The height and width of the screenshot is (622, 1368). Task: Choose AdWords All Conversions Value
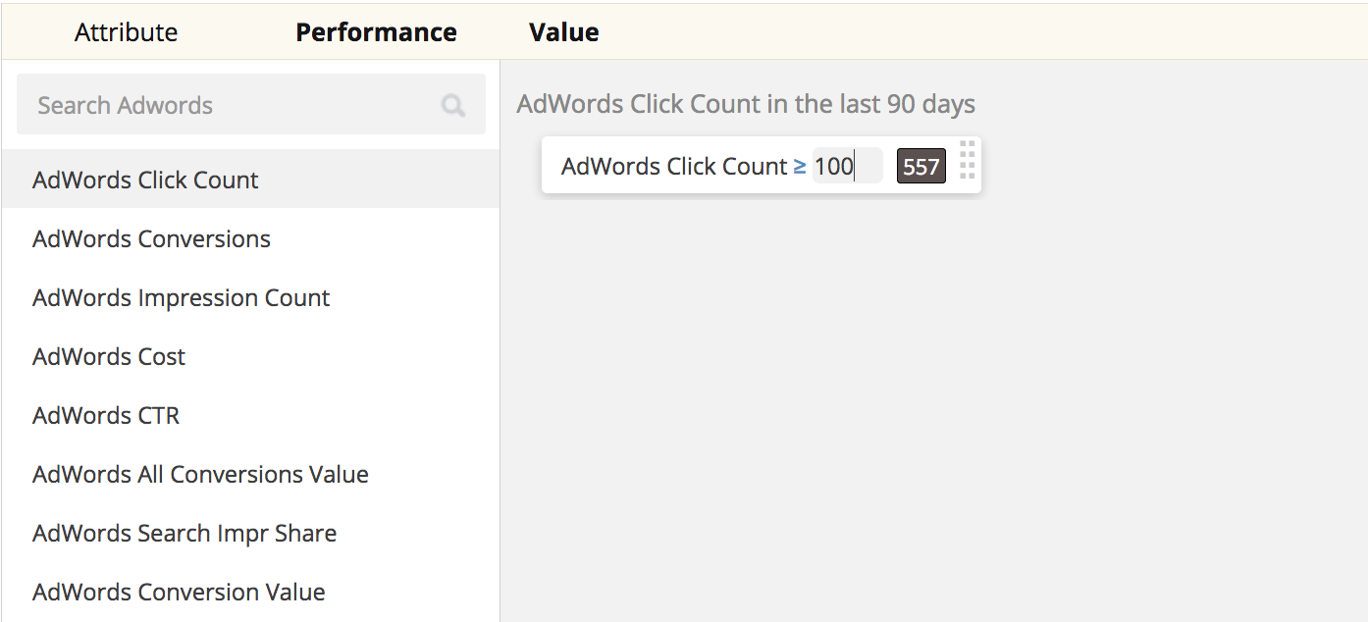click(200, 474)
